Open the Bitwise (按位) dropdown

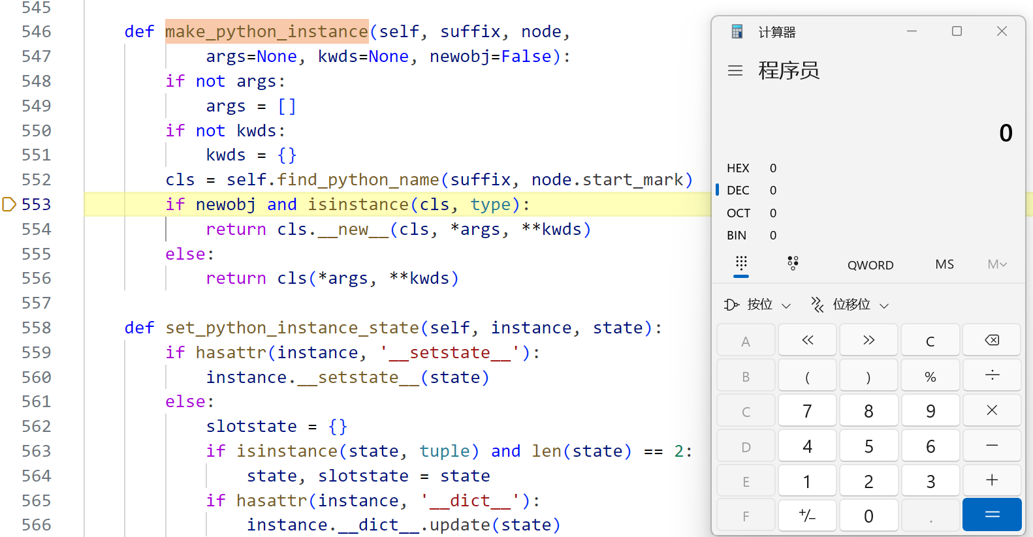pyautogui.click(x=757, y=305)
